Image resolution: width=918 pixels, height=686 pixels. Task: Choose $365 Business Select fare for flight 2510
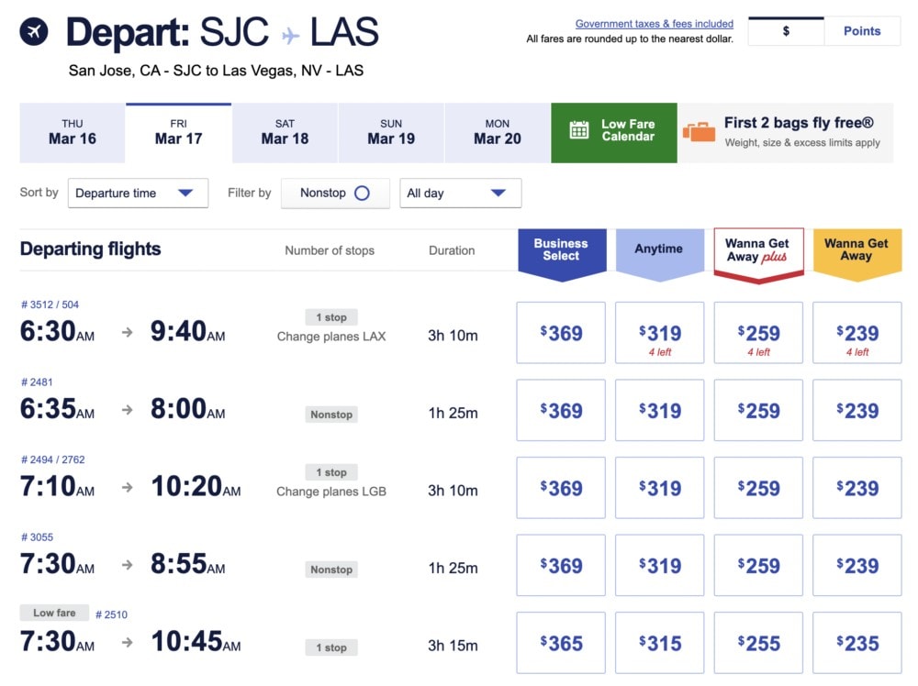tap(561, 643)
